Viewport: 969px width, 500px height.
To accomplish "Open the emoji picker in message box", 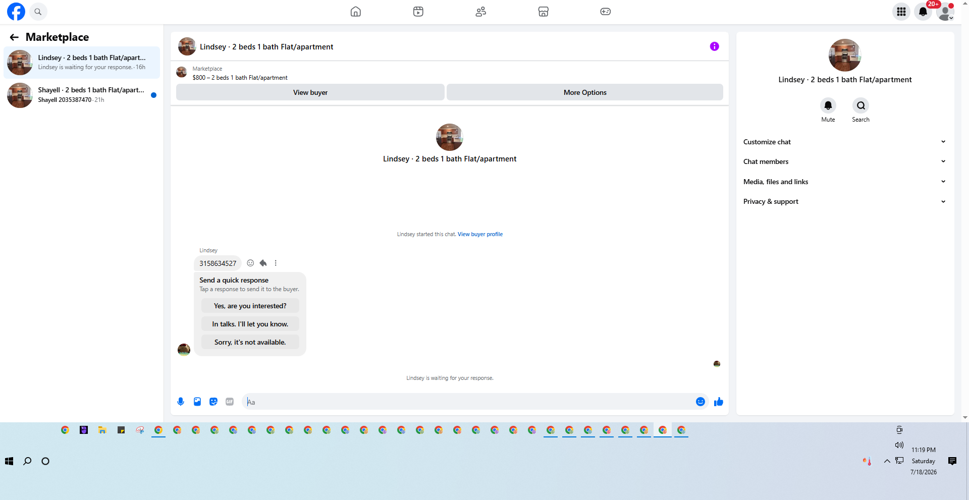I will (x=701, y=402).
